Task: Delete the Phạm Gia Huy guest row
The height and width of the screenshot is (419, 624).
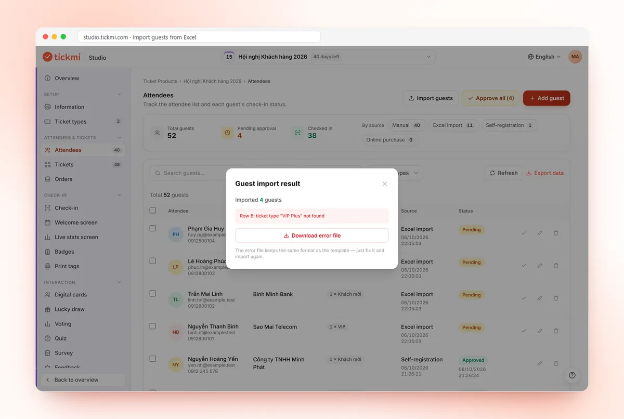Action: click(x=556, y=233)
